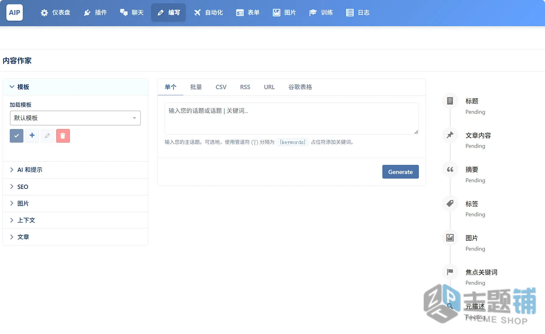
Task: Click the red trash delete template button
Action: [63, 136]
